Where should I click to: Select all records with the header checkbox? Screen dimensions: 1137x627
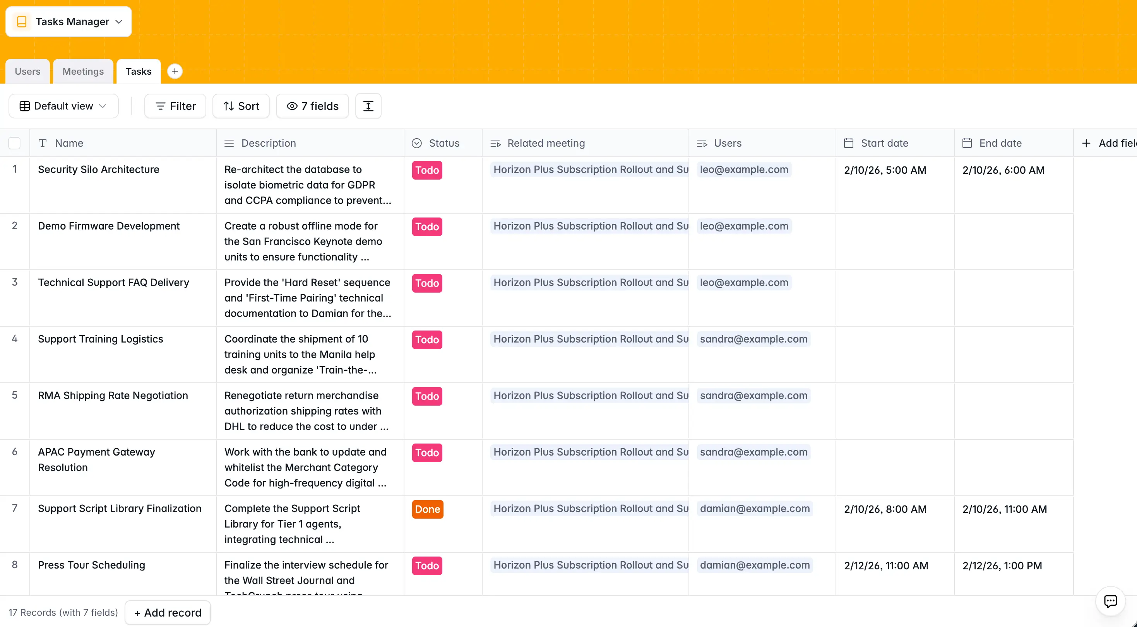15,143
